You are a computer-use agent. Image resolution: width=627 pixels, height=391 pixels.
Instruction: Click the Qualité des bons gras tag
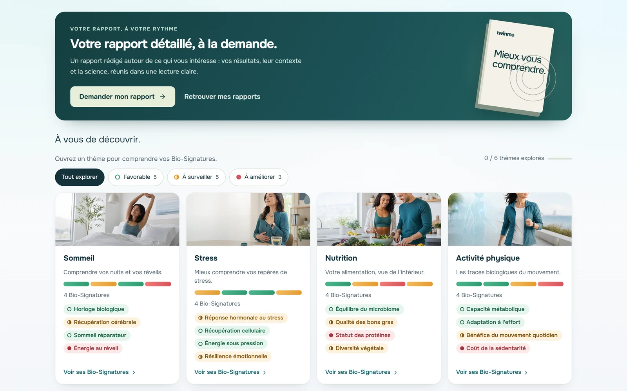pos(361,322)
